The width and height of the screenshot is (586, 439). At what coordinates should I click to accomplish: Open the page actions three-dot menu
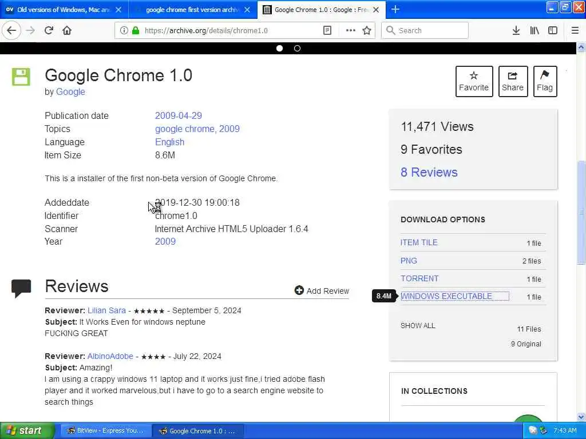[351, 31]
